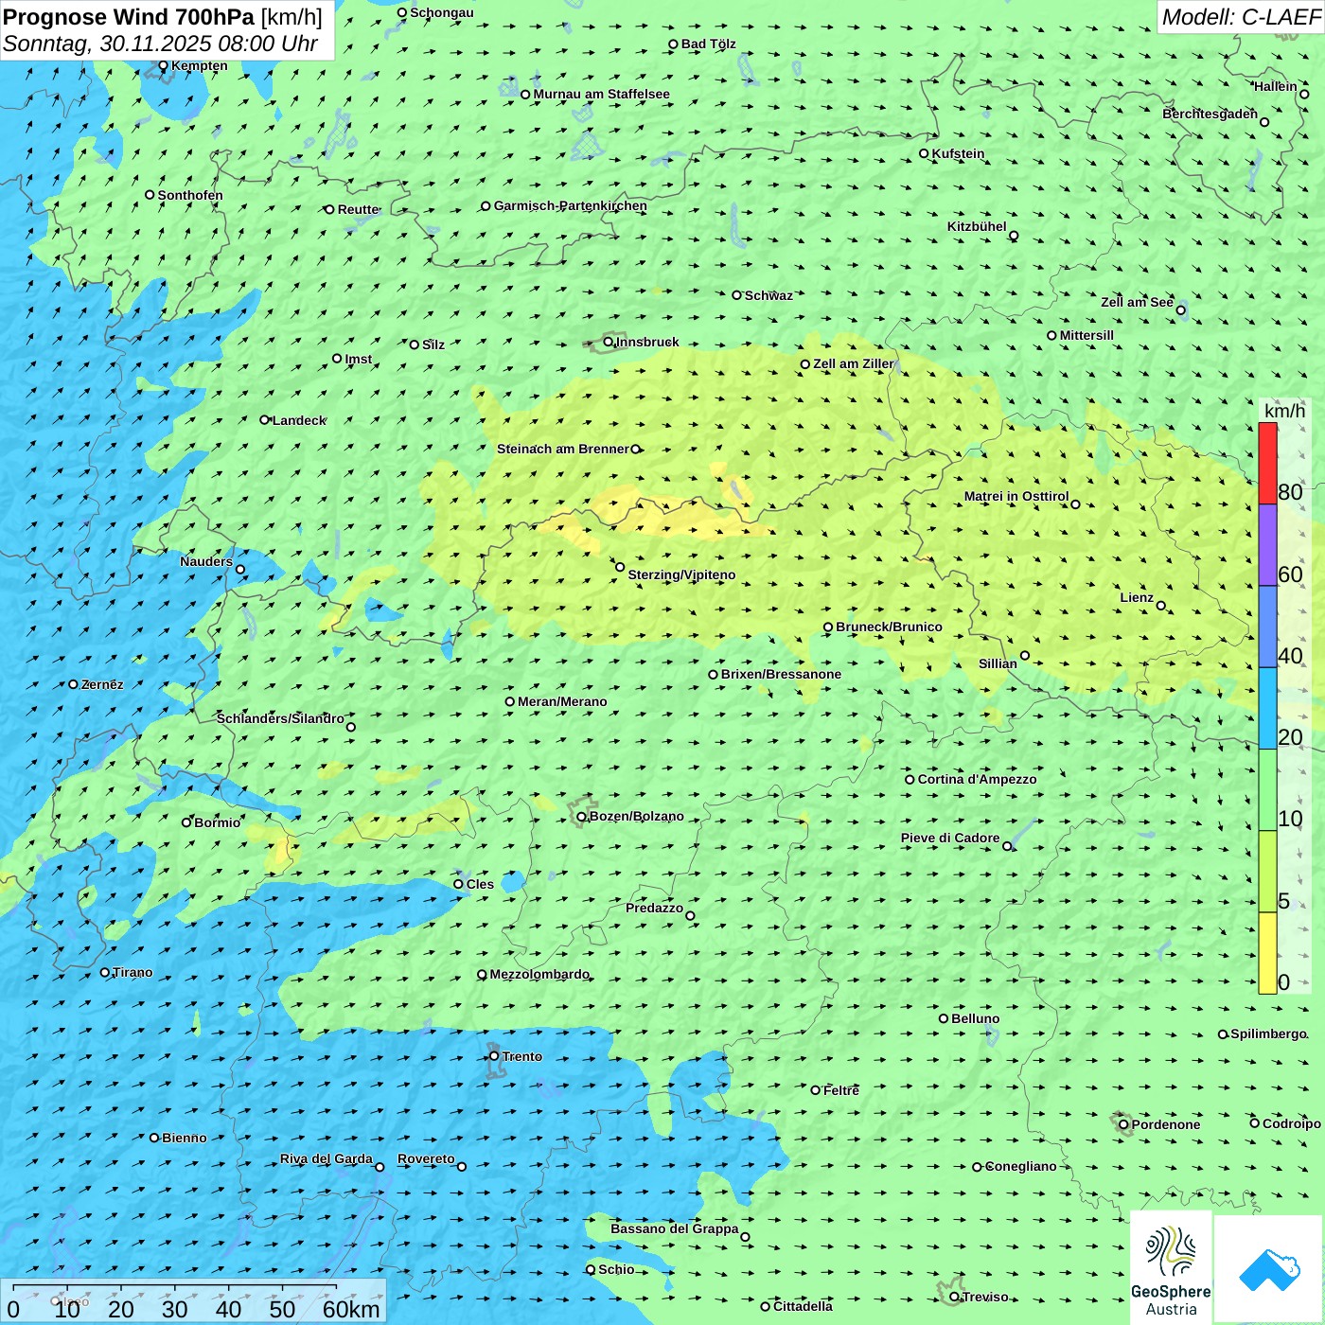Select the Innsbruck city marker

click(608, 342)
